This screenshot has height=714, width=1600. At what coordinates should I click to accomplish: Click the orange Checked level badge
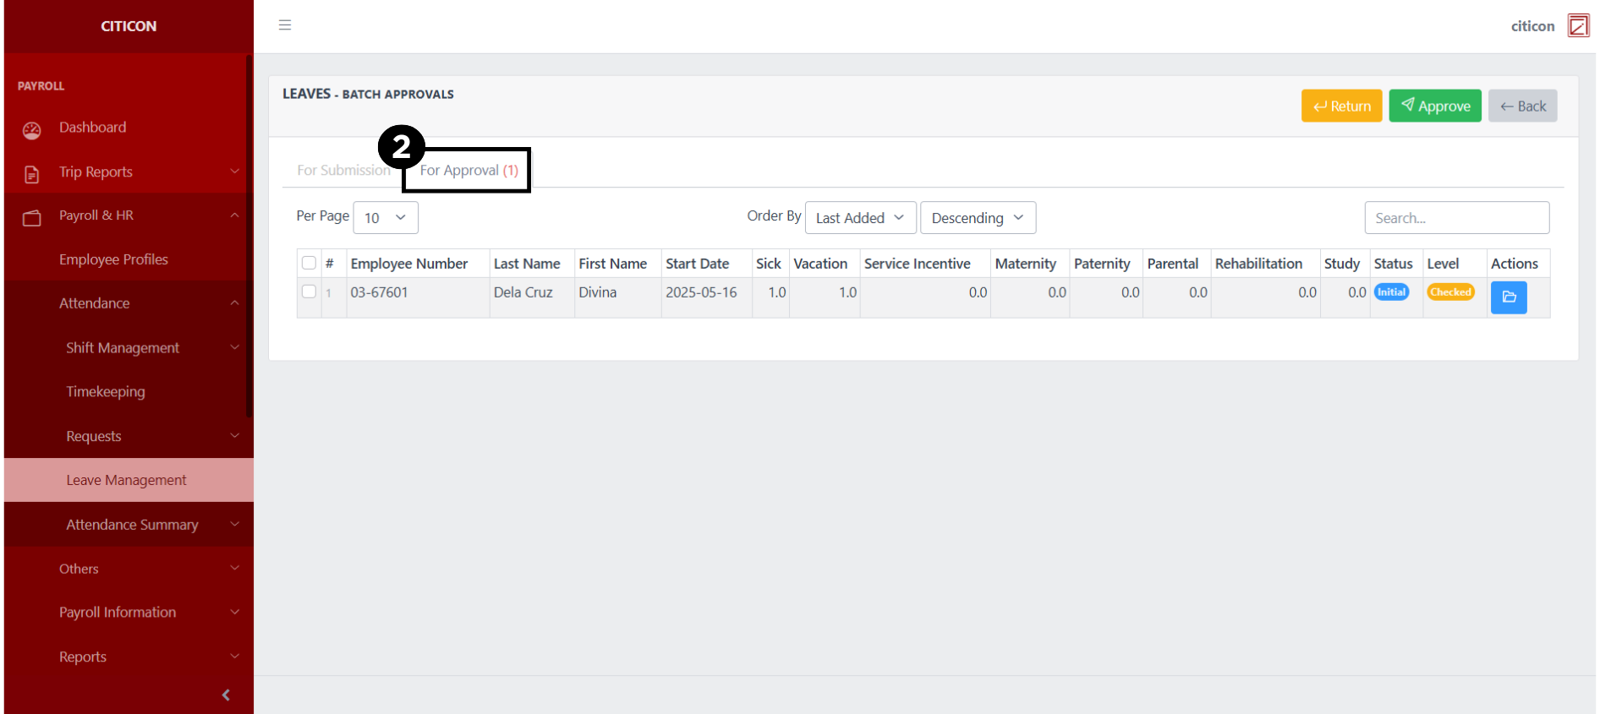pyautogui.click(x=1450, y=292)
